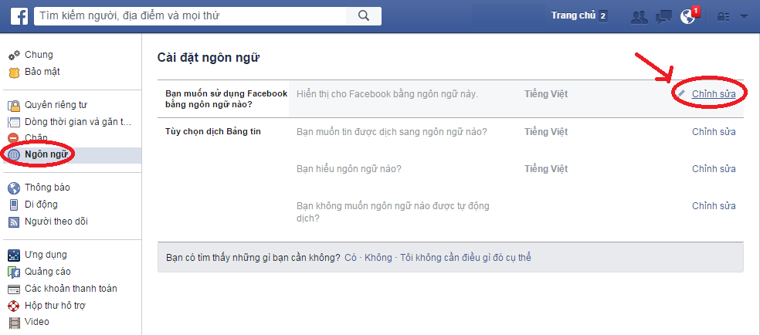Click the Các khoản thanh toán card icon
Image resolution: width=760 pixels, height=335 pixels.
(15, 289)
